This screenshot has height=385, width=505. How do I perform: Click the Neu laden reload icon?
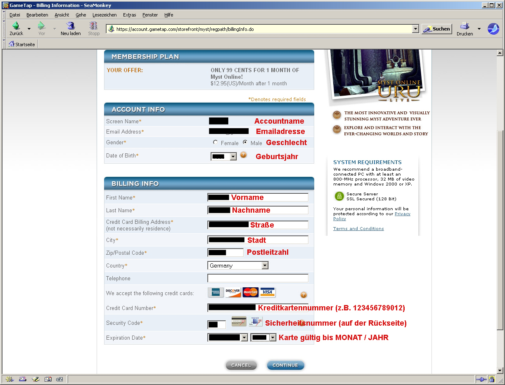(x=70, y=26)
